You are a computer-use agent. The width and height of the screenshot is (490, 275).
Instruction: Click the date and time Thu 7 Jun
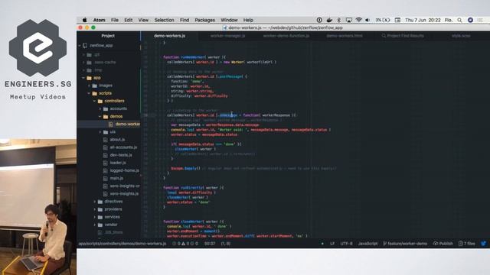click(x=423, y=20)
